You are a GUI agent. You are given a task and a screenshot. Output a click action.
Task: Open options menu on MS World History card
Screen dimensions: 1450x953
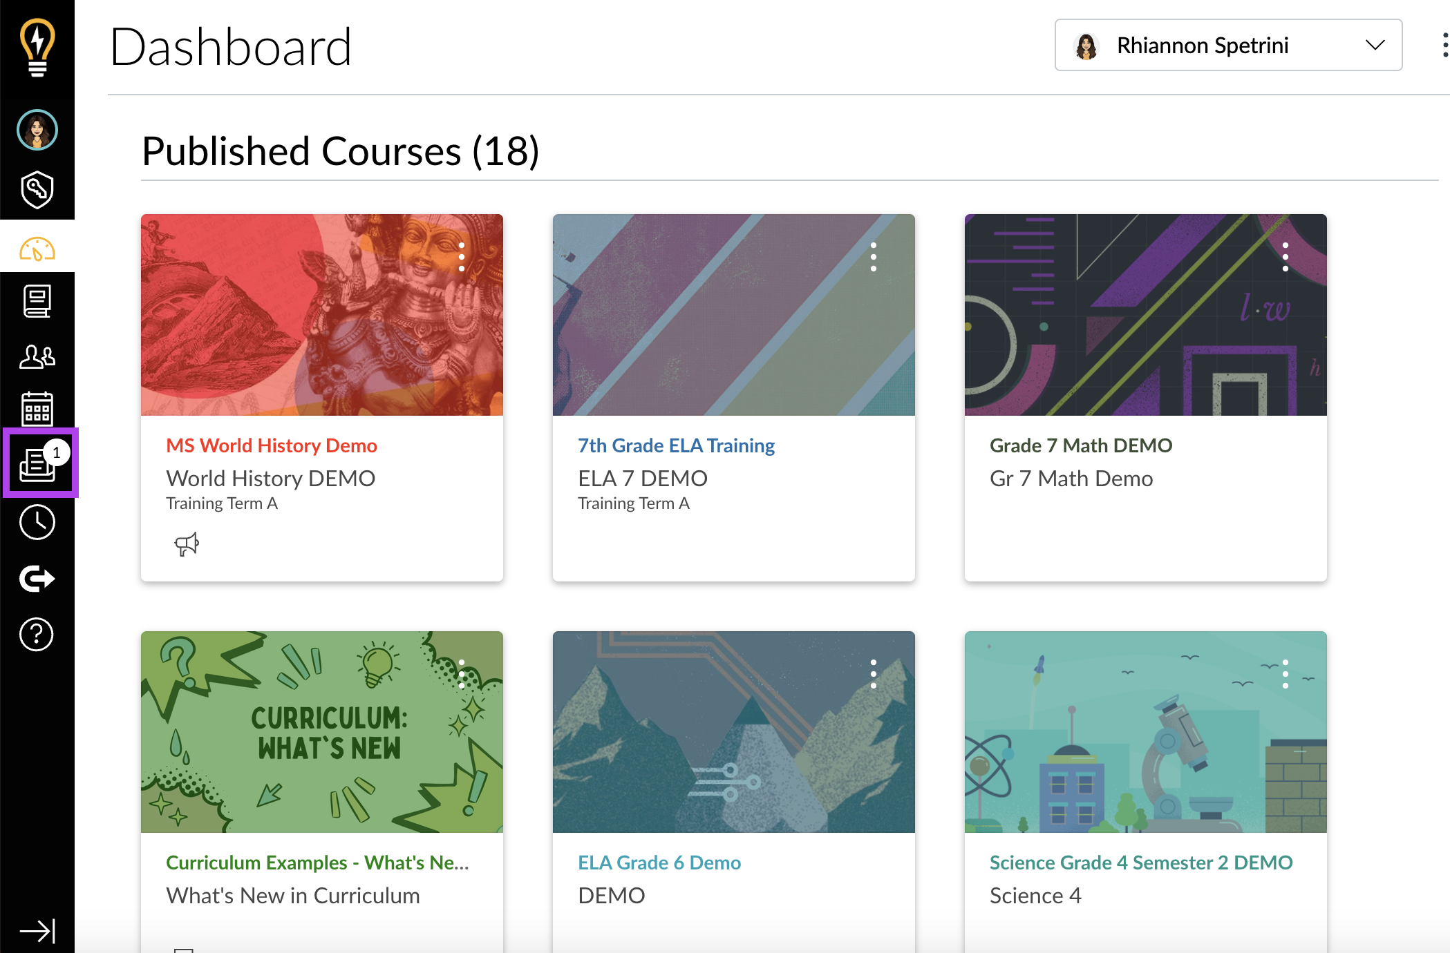click(x=462, y=257)
